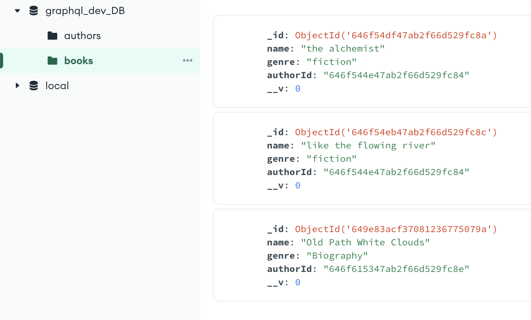The width and height of the screenshot is (531, 320).
Task: Click the _id field key in alchemist document
Action: click(x=275, y=36)
